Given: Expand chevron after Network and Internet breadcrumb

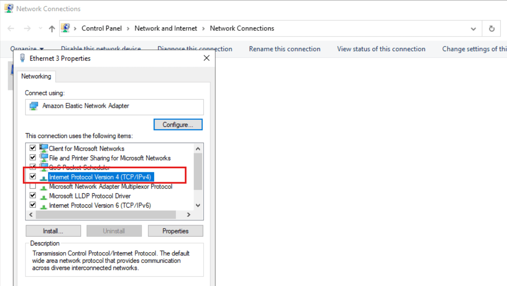Looking at the screenshot, I should coord(203,29).
